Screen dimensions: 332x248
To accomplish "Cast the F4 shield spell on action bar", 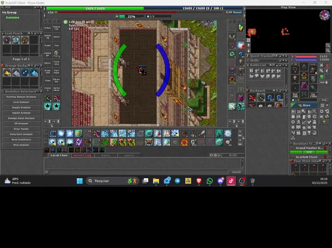I will pyautogui.click(x=79, y=134).
